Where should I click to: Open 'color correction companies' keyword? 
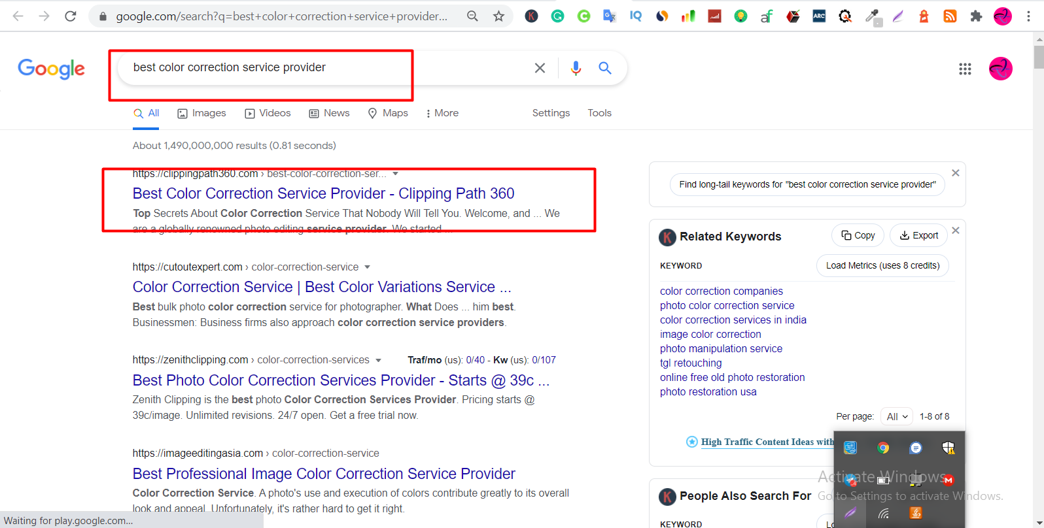click(x=721, y=291)
